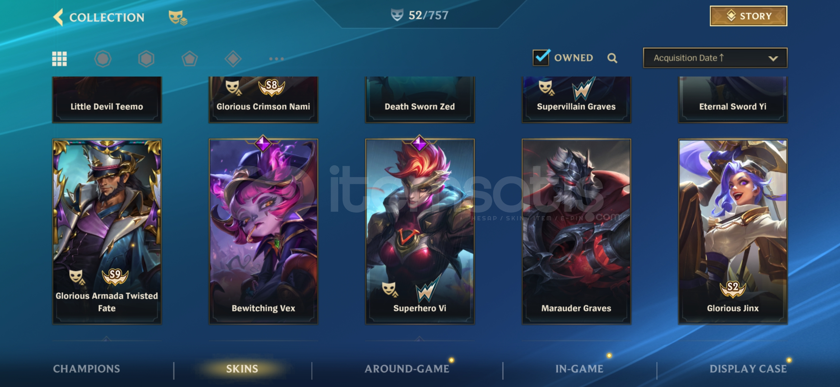
Task: Go back using the Collection arrow
Action: (58, 17)
